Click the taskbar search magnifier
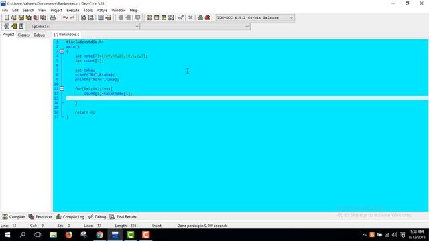This screenshot has width=429, height=241. coord(23,235)
